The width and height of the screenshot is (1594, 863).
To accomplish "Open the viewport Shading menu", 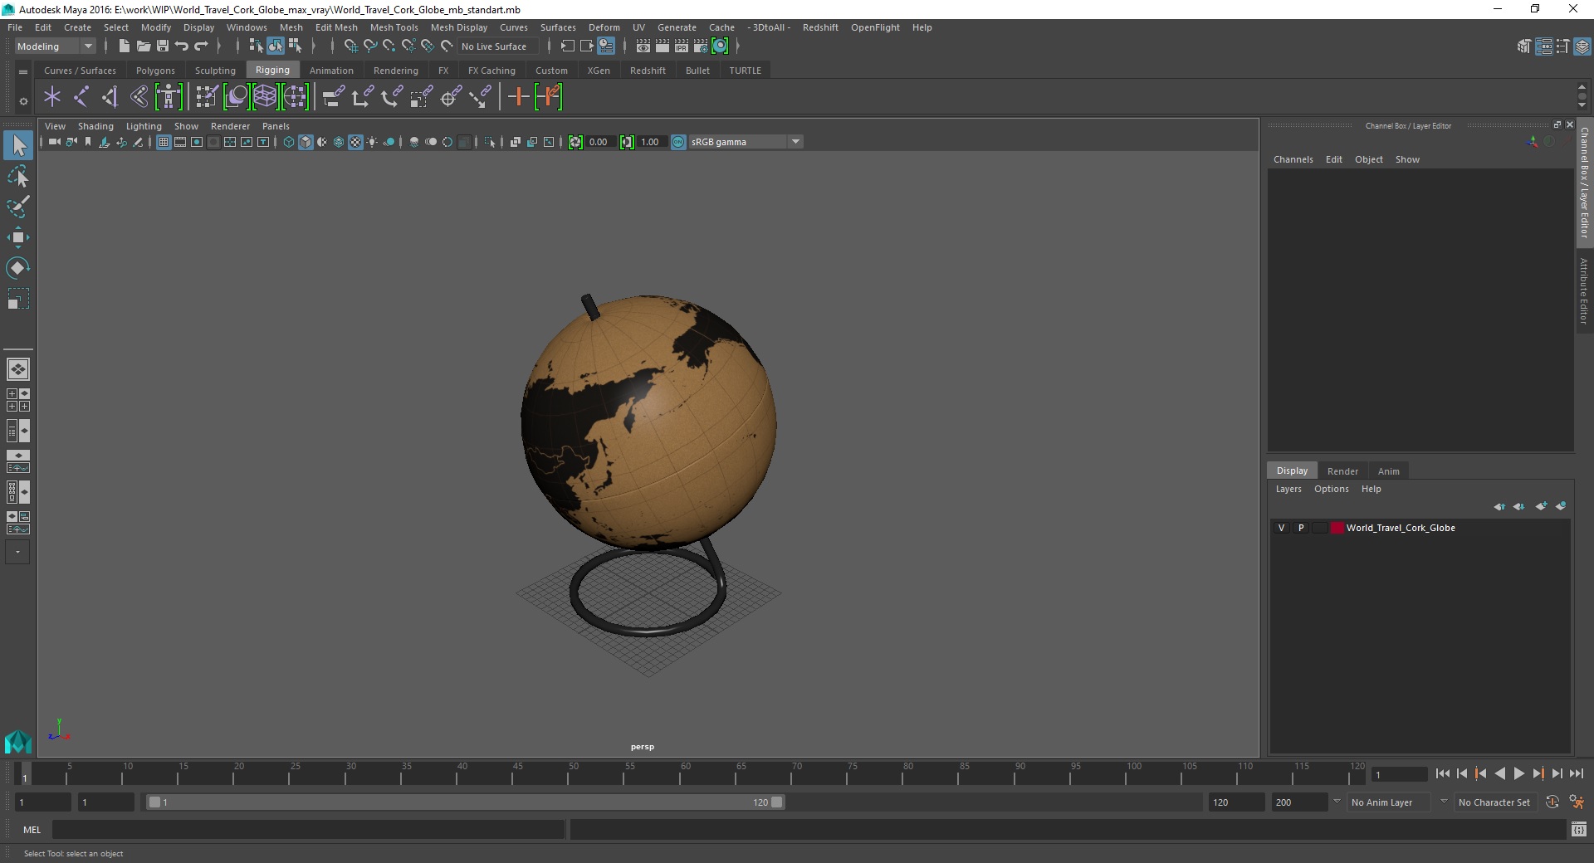I will coord(95,126).
